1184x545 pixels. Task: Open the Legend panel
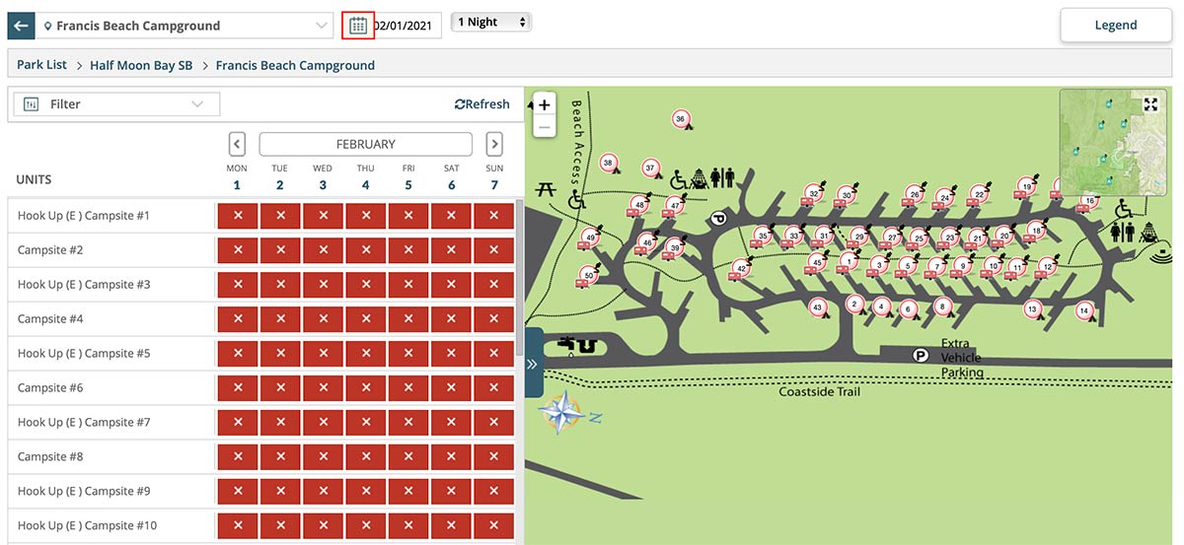(1115, 25)
